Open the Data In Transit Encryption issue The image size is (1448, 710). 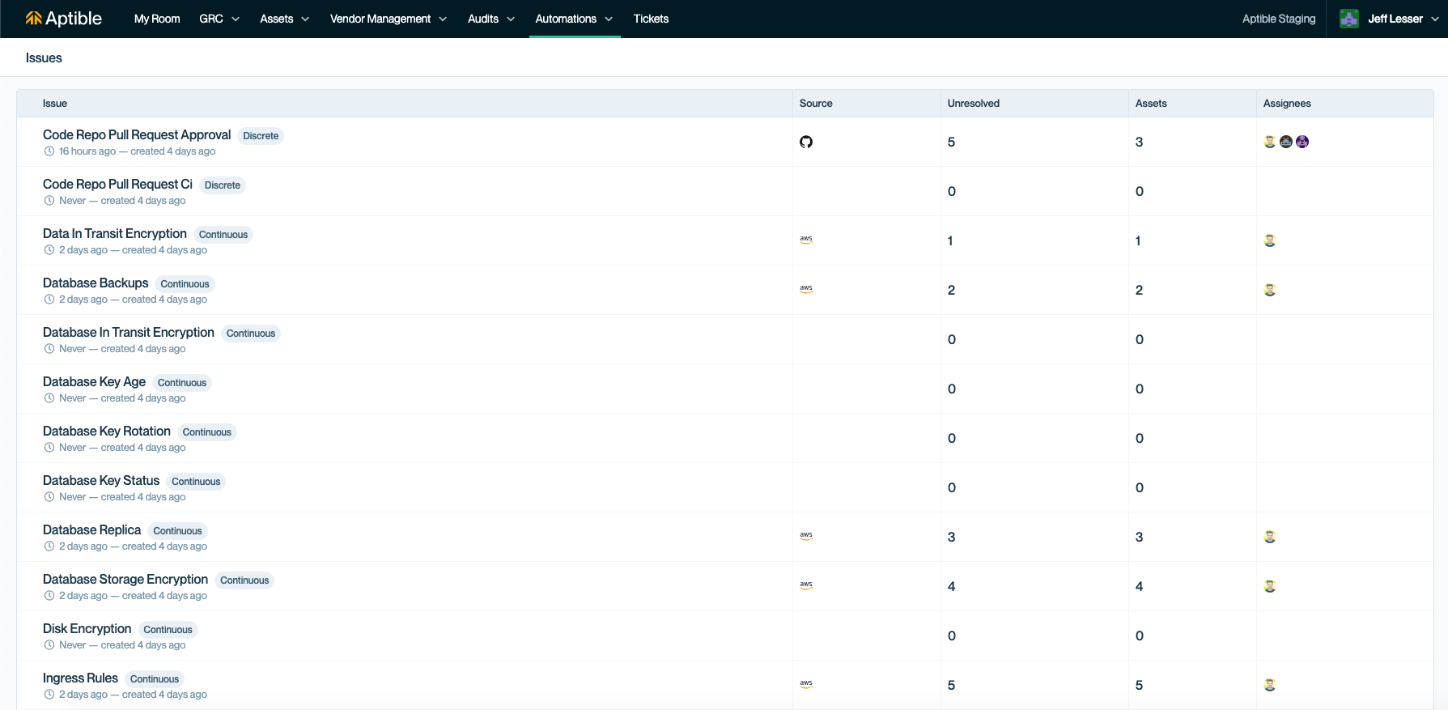(x=115, y=233)
